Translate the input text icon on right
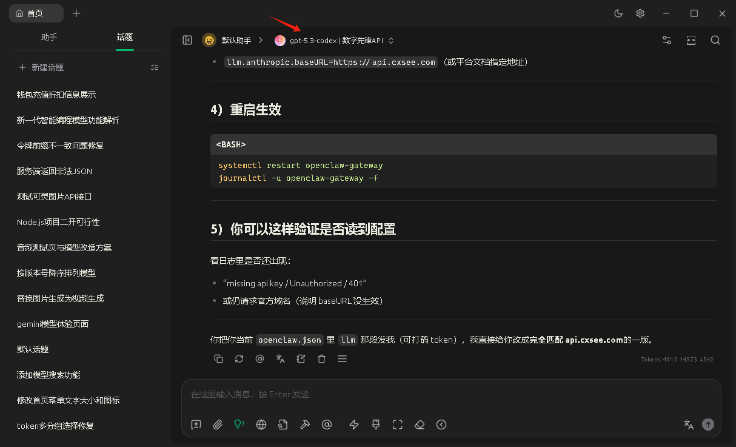This screenshot has width=736, height=447. pyautogui.click(x=688, y=425)
